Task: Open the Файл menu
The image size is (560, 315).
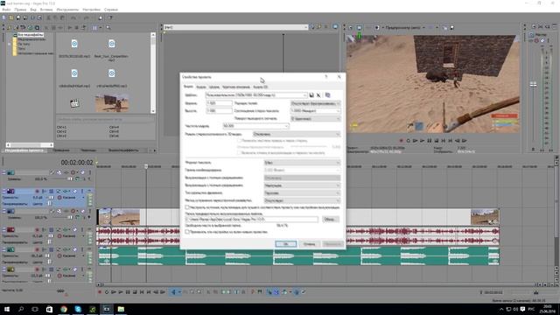Action: click(6, 10)
